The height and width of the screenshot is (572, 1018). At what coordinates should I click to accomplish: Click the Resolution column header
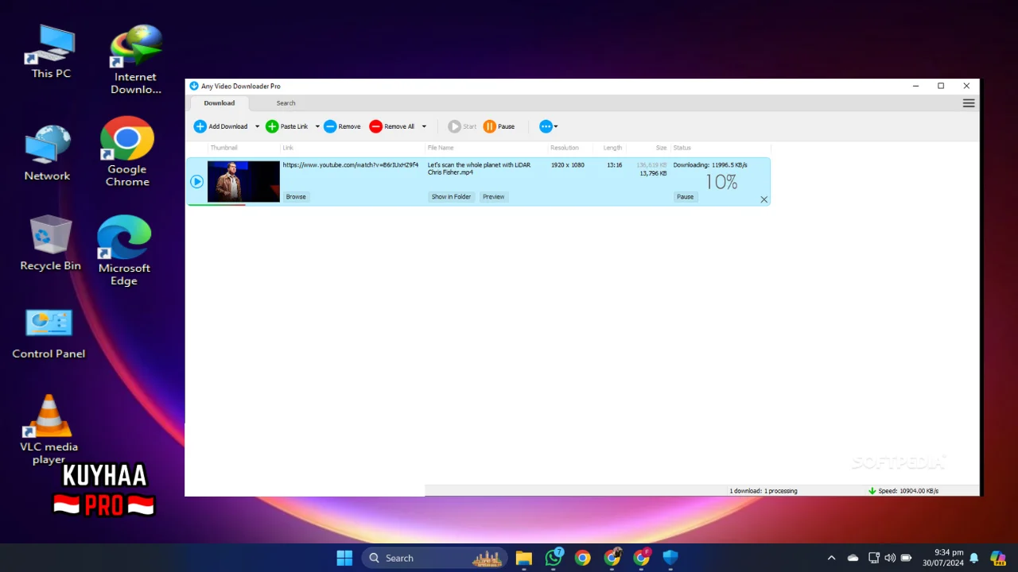tap(565, 148)
